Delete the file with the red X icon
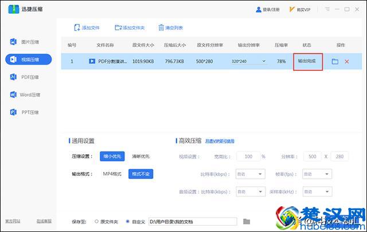 click(x=346, y=62)
